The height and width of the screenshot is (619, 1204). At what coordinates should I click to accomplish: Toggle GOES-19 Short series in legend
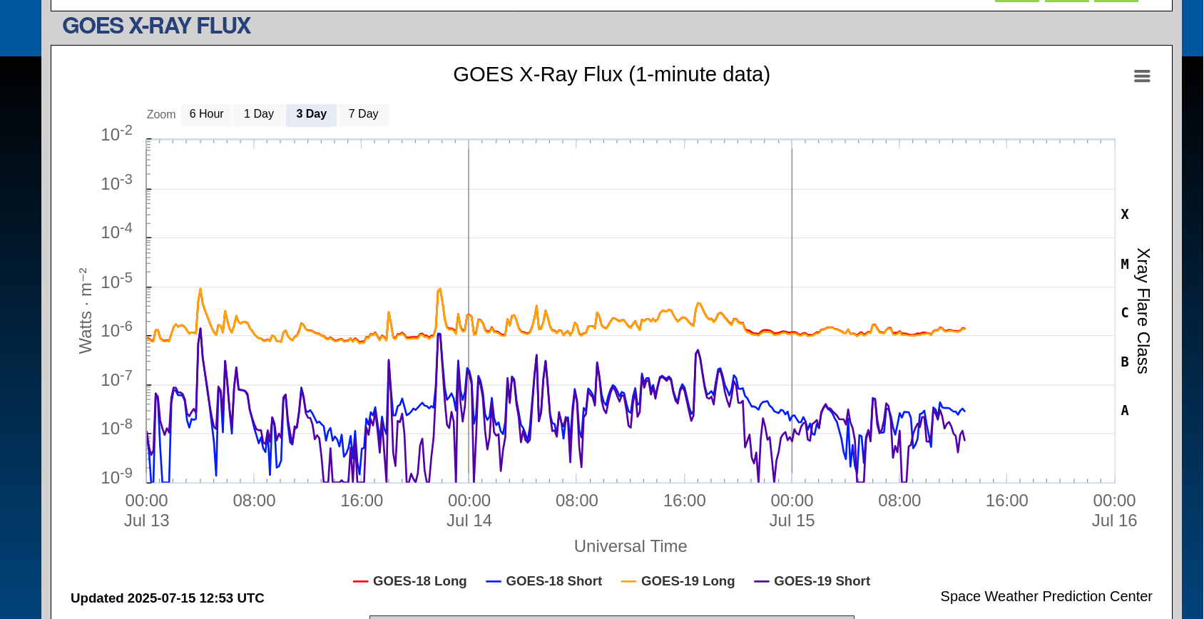[812, 581]
